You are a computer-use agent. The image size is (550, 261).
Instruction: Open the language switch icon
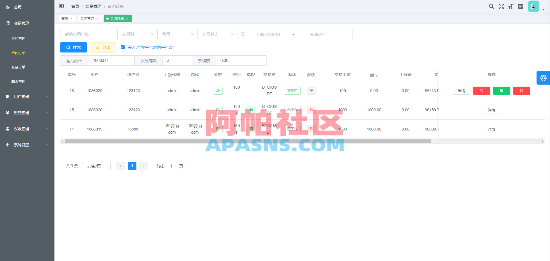[x=520, y=6]
